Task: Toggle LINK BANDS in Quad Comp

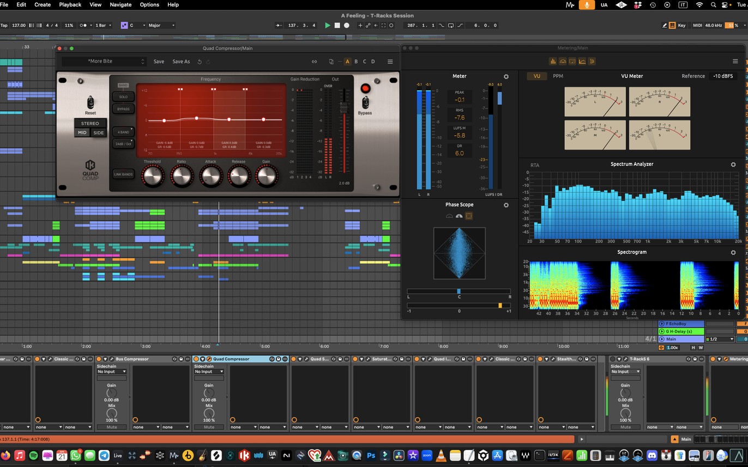Action: tap(123, 174)
